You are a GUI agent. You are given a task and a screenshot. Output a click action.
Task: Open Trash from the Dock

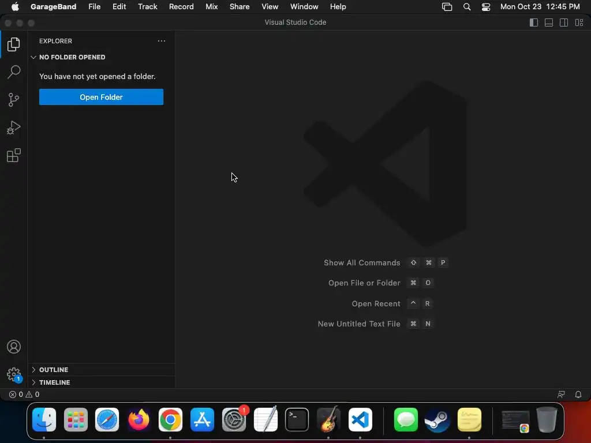[547, 419]
